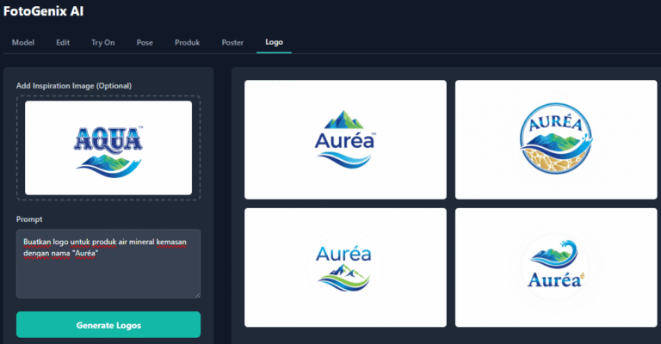
Task: Click the FotoGenix AI app title
Action: point(44,12)
